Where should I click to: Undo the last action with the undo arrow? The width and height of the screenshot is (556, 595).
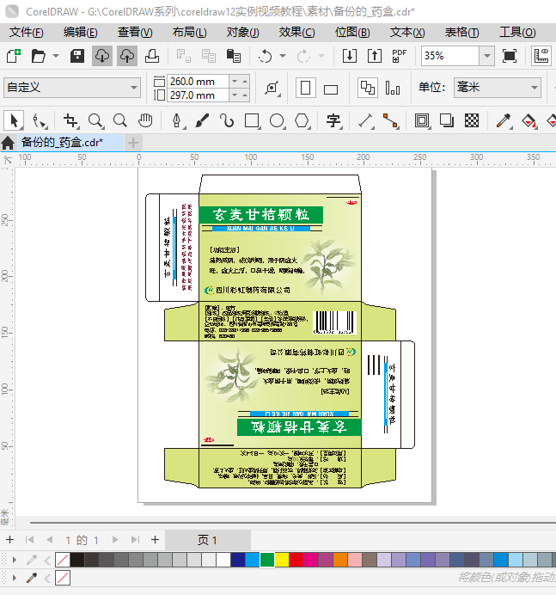click(265, 56)
